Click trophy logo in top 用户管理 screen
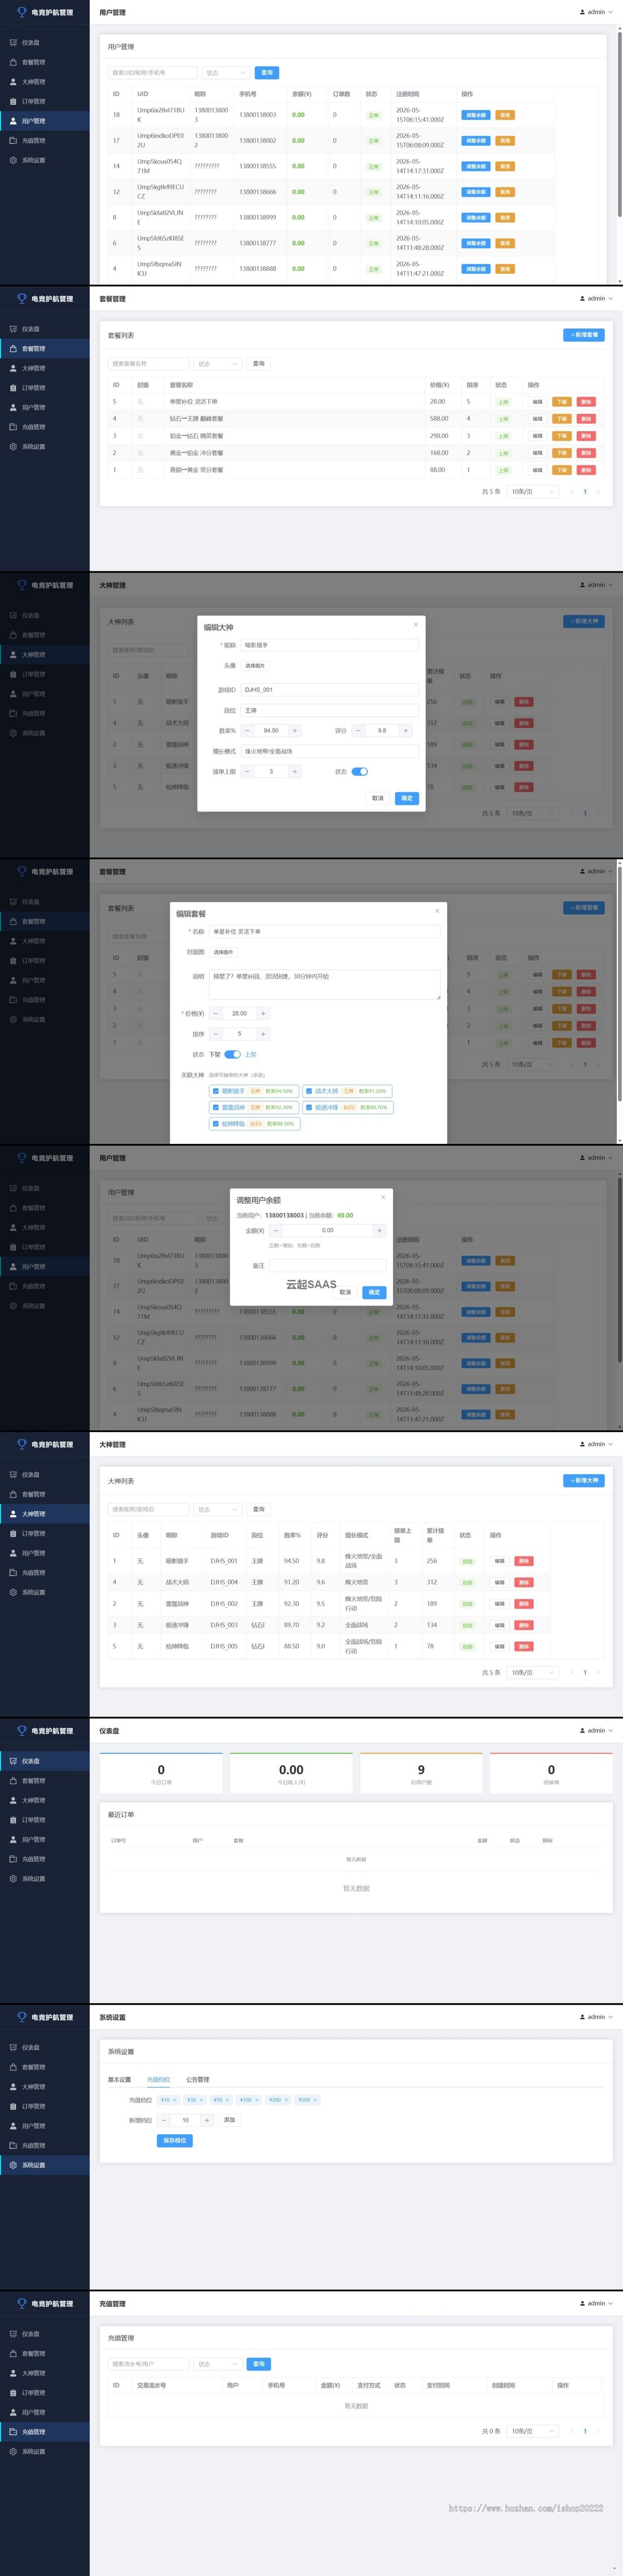The height and width of the screenshot is (2576, 623). click(x=22, y=12)
